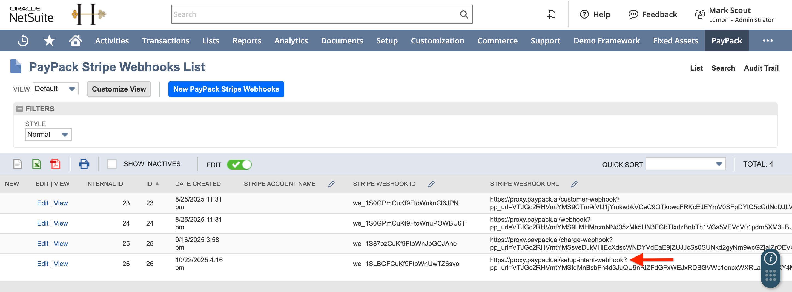Switch to the Setup menu tab

pyautogui.click(x=387, y=40)
